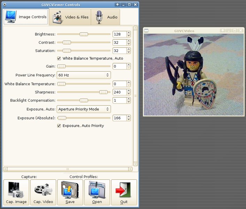This screenshot has height=209, width=246.
Task: Click the Cap. Video camcorder icon
Action: pyautogui.click(x=43, y=190)
